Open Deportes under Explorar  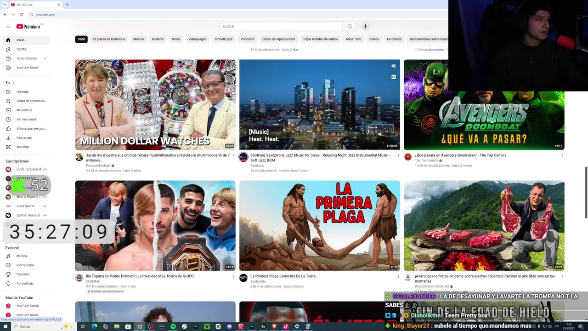(26, 274)
